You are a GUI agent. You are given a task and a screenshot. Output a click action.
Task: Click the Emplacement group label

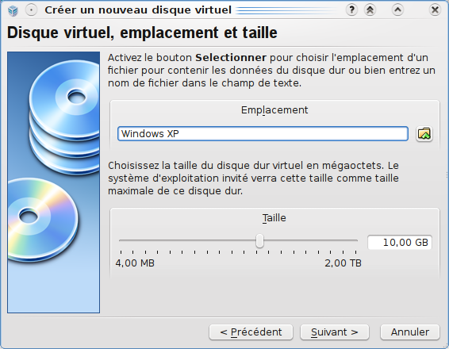coord(274,110)
